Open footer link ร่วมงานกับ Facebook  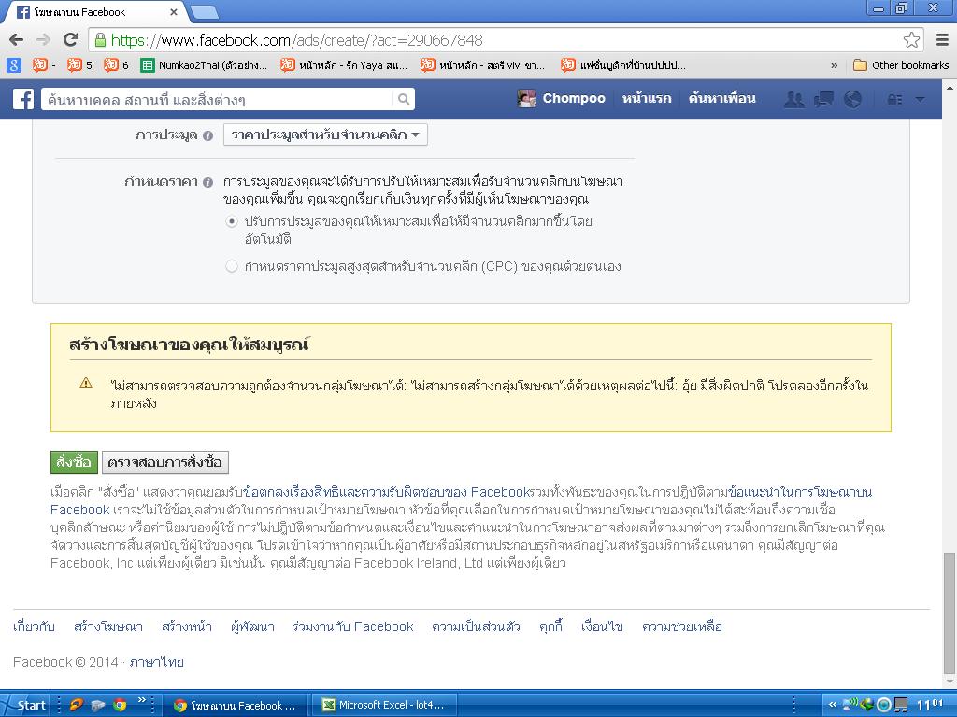pos(352,626)
